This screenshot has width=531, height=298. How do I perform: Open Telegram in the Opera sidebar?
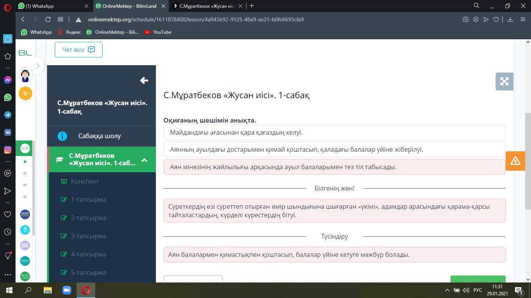pos(8,115)
